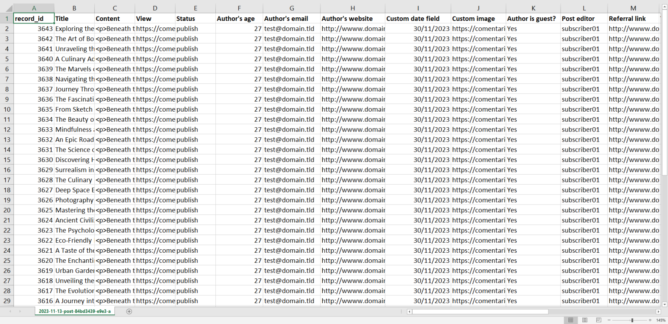Select the cell containing record 3630
Image resolution: width=668 pixels, height=324 pixels.
[34, 160]
